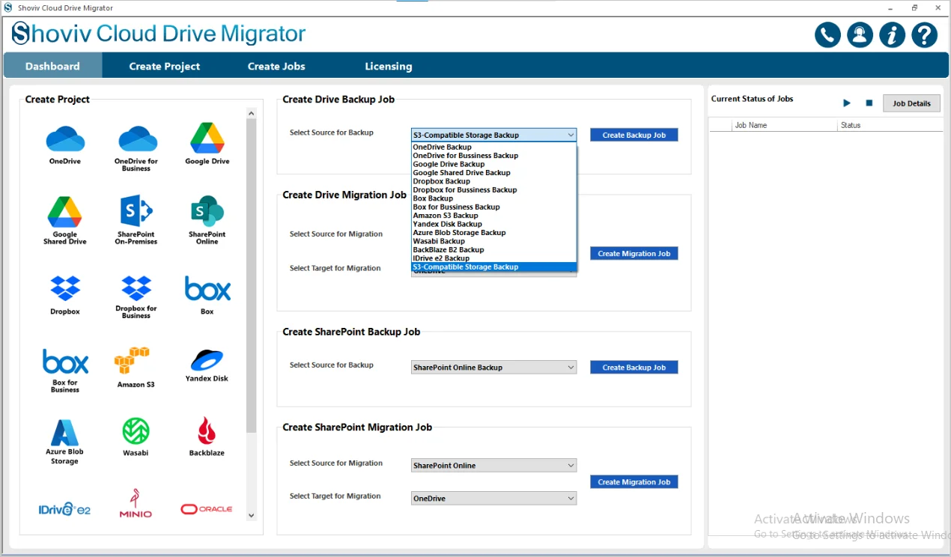Click the Wasabi project icon

[x=136, y=436]
